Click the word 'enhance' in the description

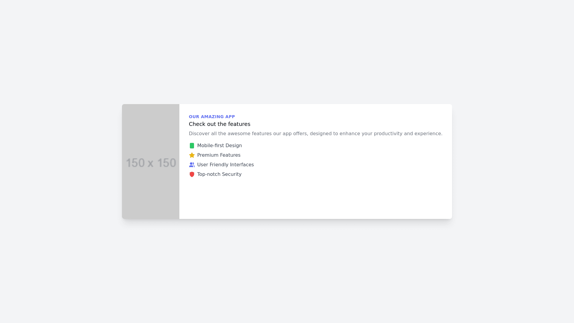[x=349, y=134]
